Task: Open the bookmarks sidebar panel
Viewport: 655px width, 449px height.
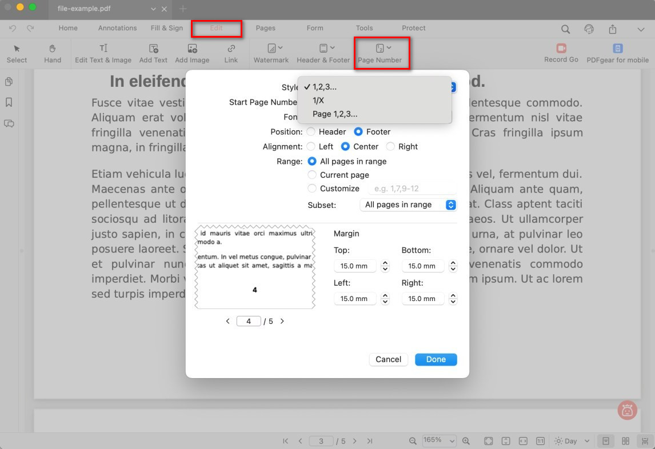Action: [9, 102]
